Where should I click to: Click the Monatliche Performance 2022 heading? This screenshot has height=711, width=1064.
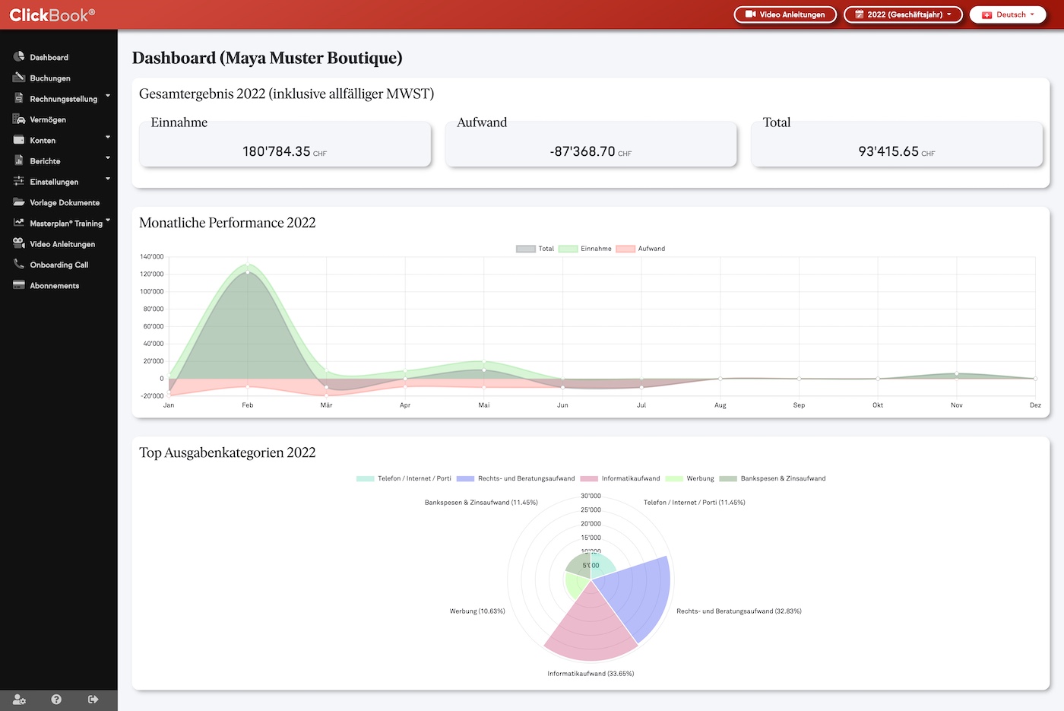[x=227, y=223]
